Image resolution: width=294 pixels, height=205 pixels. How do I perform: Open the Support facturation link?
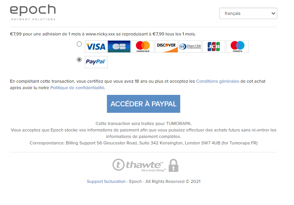pos(106,181)
